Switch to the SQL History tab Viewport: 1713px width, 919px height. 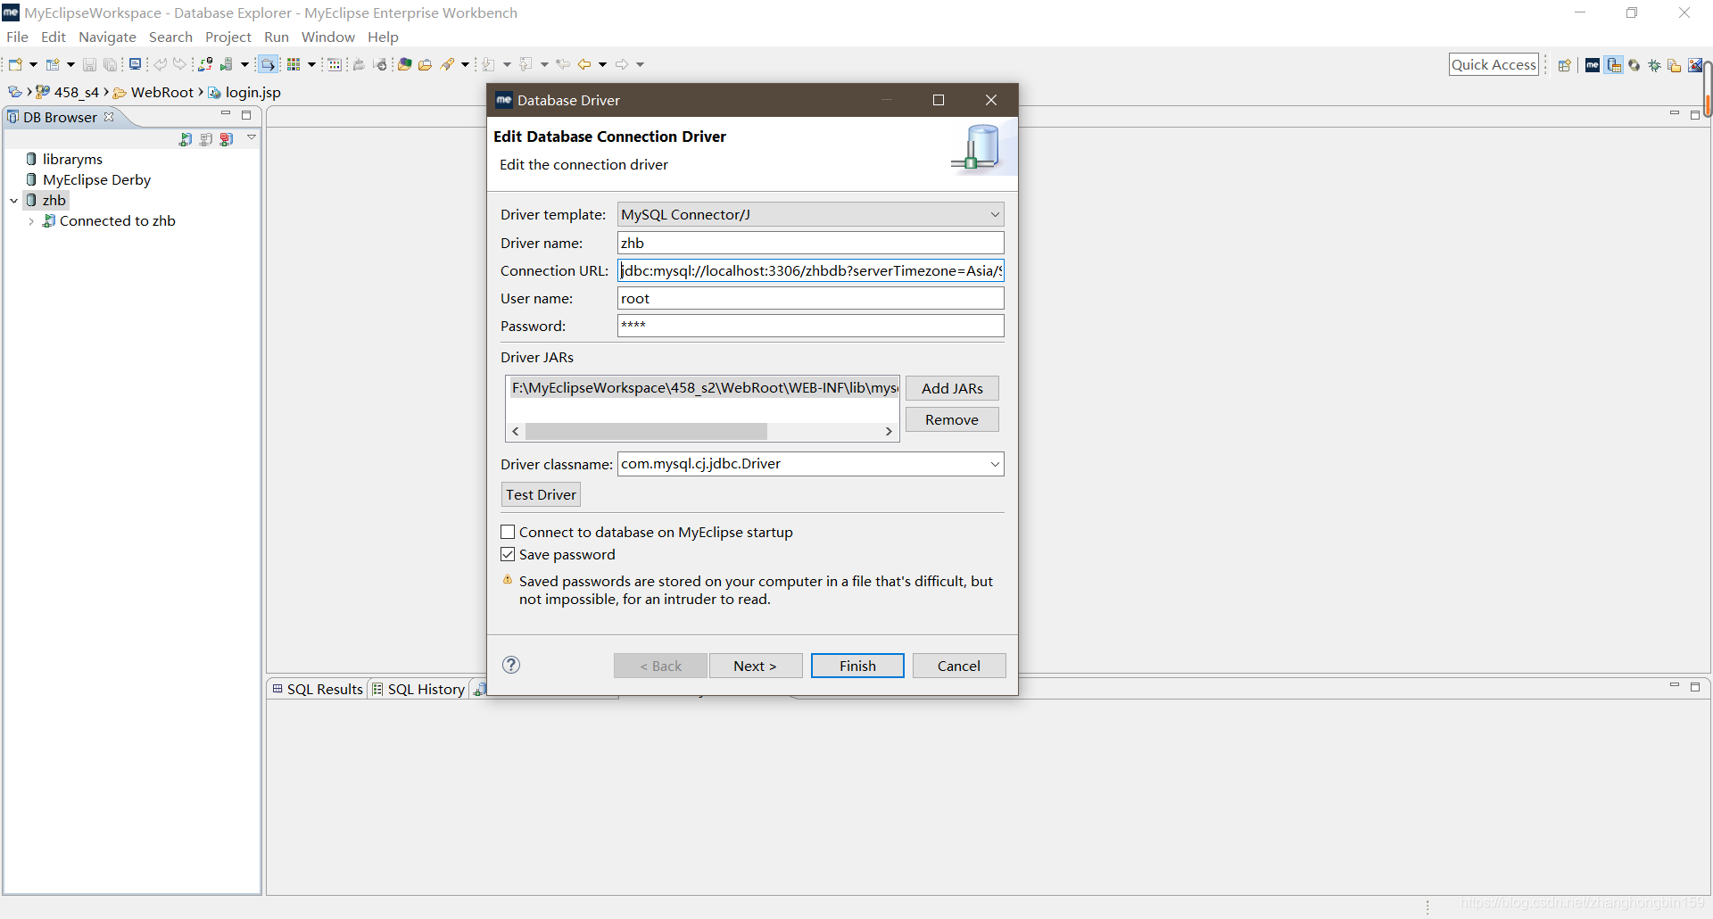[418, 689]
